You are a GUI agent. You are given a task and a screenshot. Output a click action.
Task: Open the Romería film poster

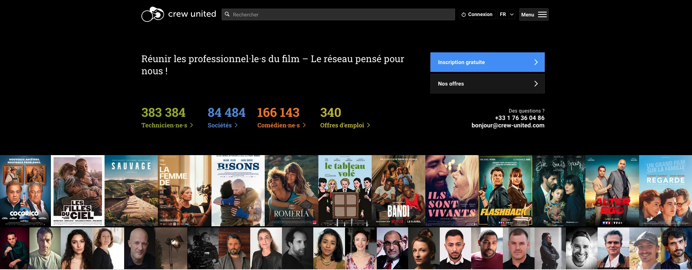(x=291, y=190)
